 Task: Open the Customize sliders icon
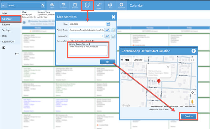64,5
